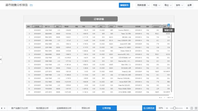Switch to the 预测分析 tab
This screenshot has height=111, width=198.
(86, 108)
